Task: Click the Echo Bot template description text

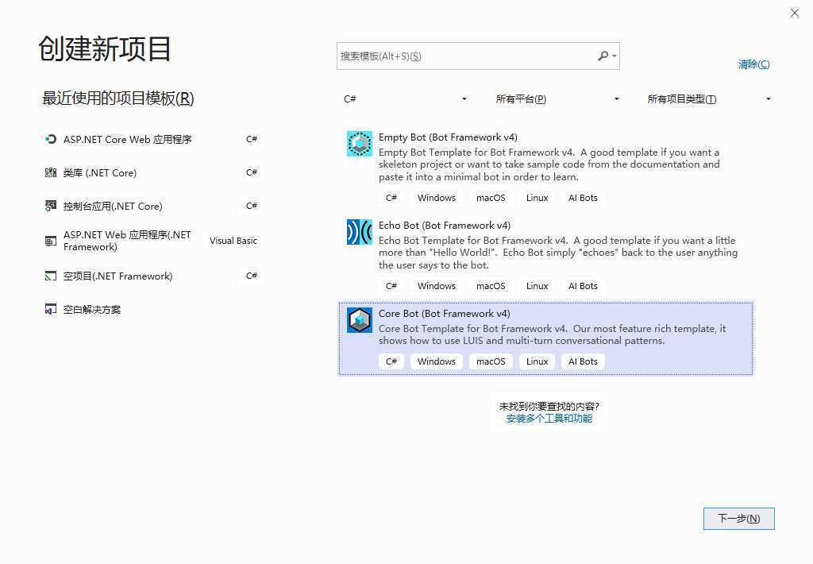Action: tap(558, 253)
